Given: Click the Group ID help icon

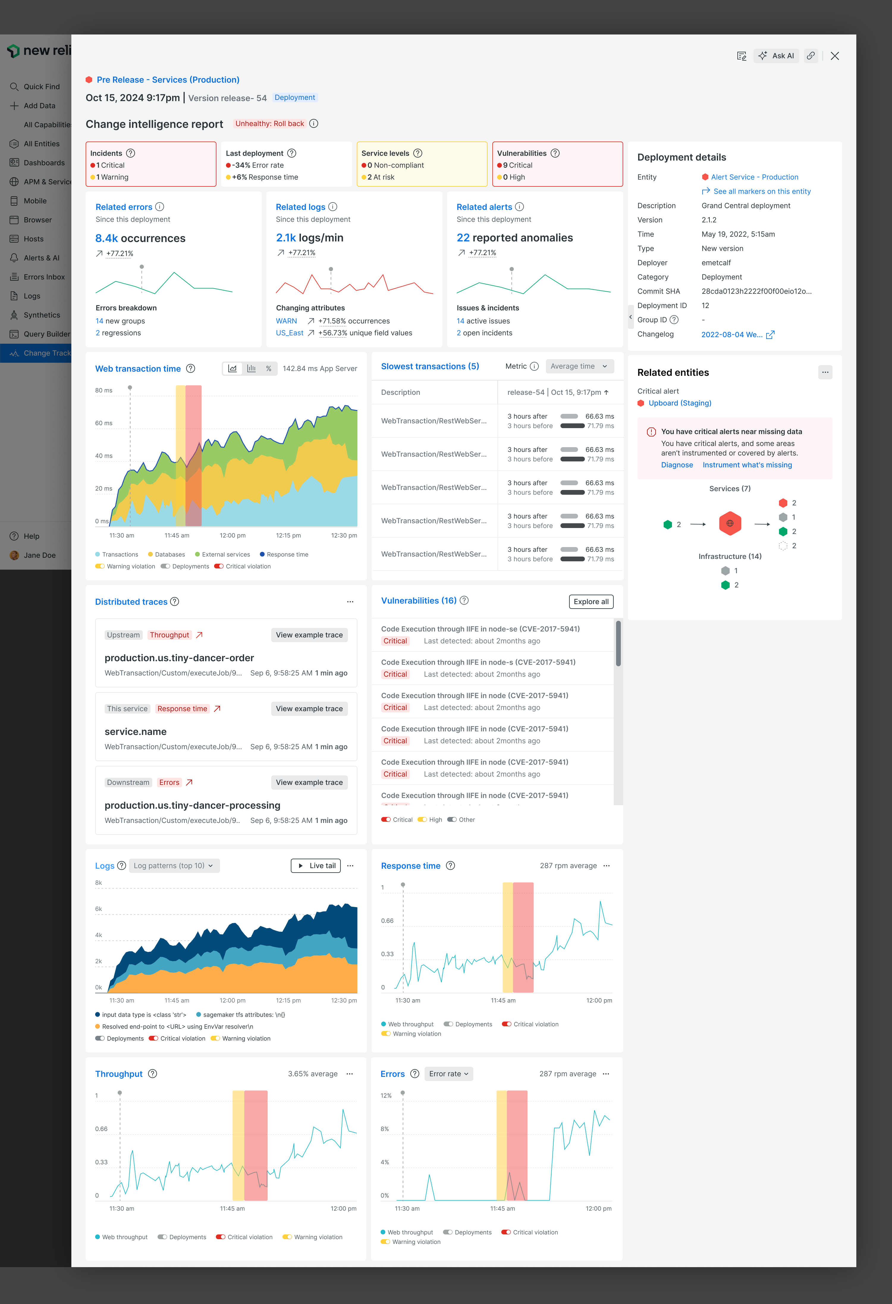Looking at the screenshot, I should click(x=674, y=320).
